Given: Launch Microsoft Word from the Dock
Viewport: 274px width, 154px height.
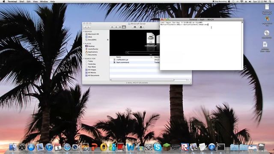Looking at the screenshot, I should click(131, 147).
